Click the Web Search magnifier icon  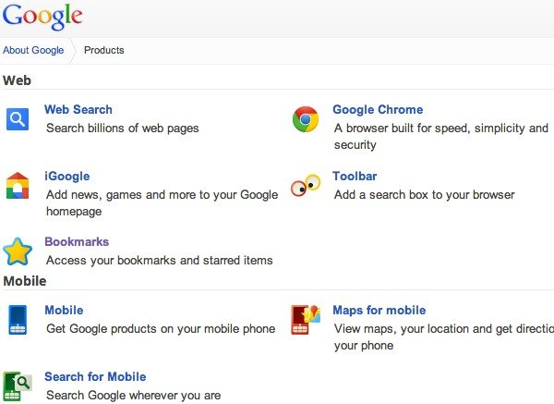[x=18, y=119]
